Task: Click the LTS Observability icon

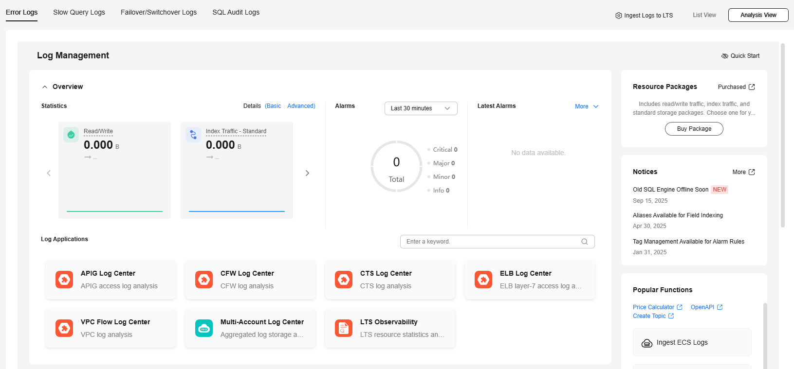Action: pos(344,328)
